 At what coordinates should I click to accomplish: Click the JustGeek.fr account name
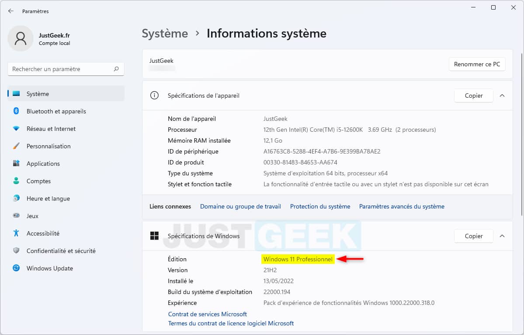click(54, 35)
